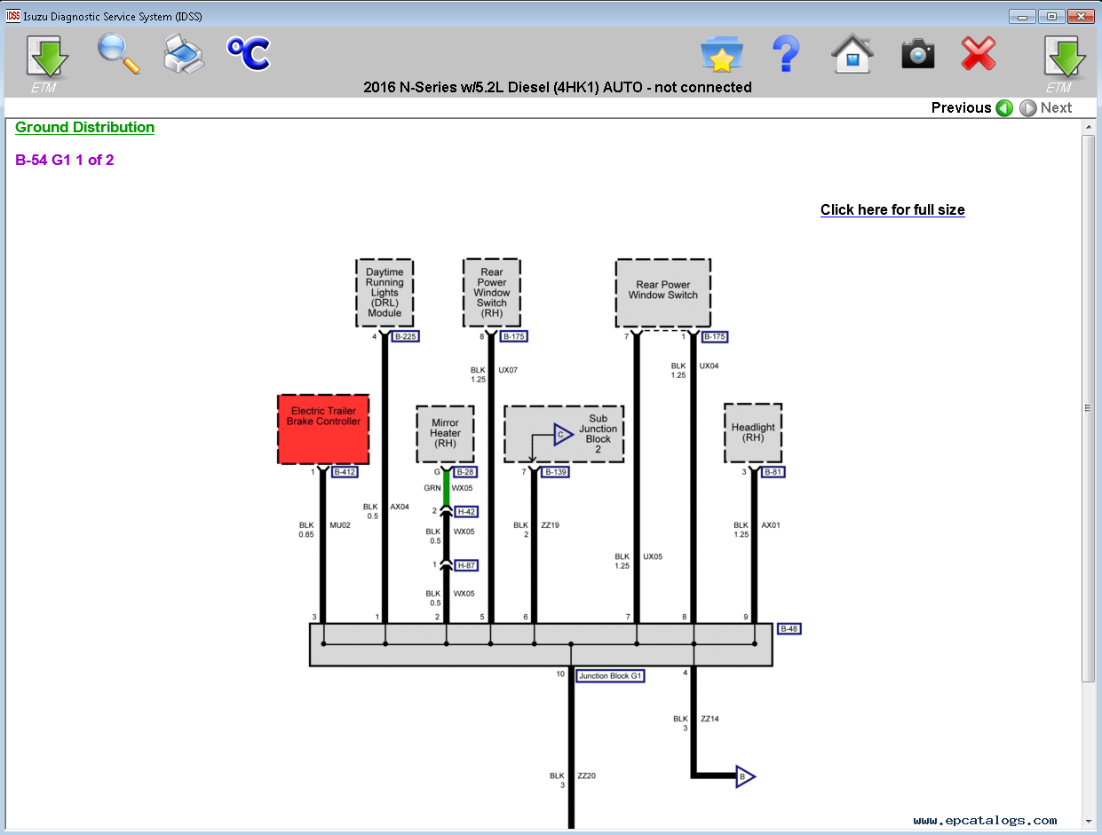Select the B-412 connector label
Screen dimensions: 1102x835
(x=344, y=472)
